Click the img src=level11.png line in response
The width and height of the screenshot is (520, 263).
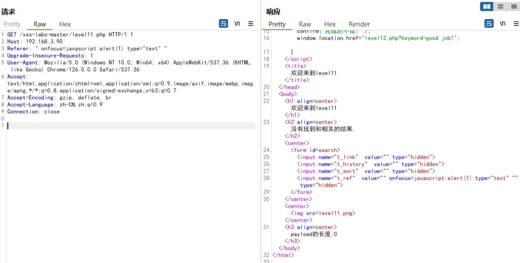pyautogui.click(x=323, y=213)
